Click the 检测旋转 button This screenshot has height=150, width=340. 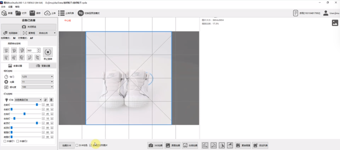coord(10,33)
